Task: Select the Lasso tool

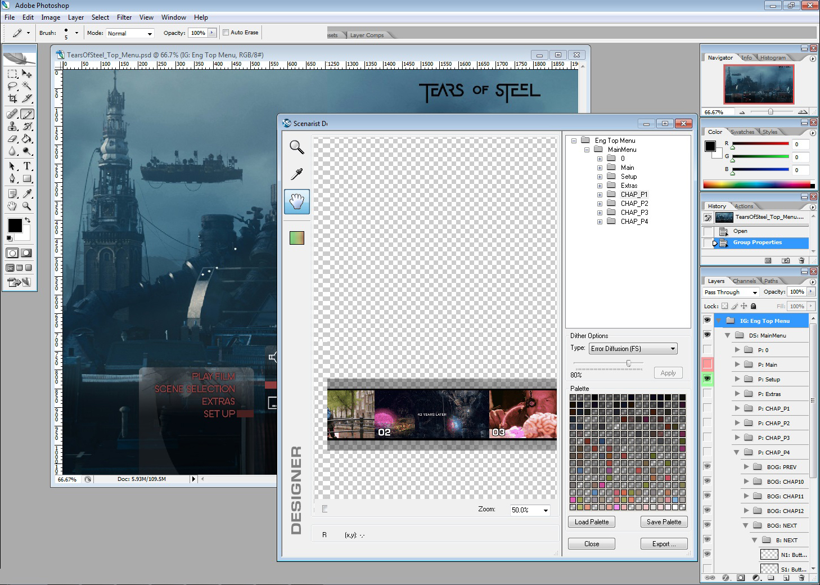Action: [12, 86]
